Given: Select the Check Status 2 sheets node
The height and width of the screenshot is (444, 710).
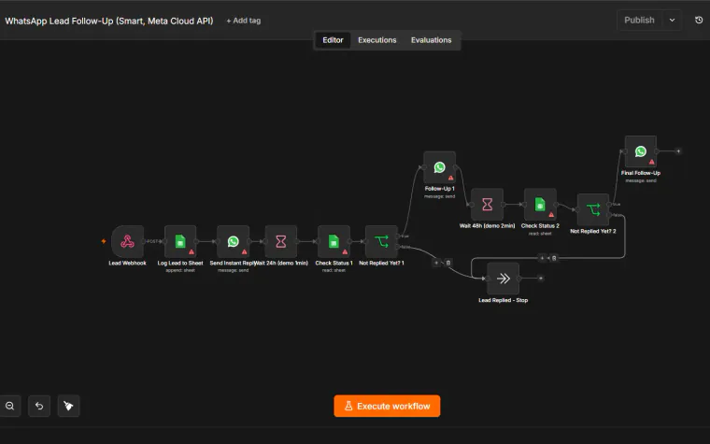Looking at the screenshot, I should (x=540, y=205).
